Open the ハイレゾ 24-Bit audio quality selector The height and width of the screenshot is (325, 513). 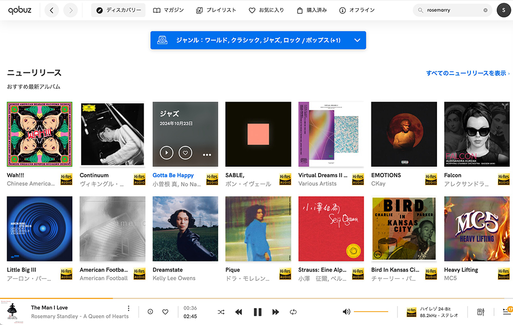click(x=432, y=312)
